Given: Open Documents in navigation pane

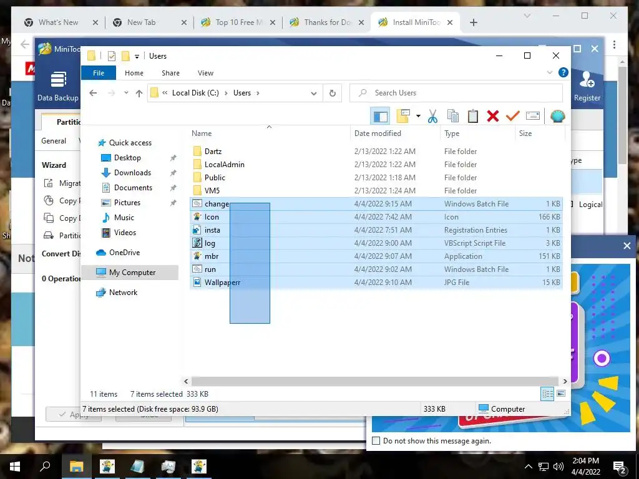Looking at the screenshot, I should click(x=133, y=188).
